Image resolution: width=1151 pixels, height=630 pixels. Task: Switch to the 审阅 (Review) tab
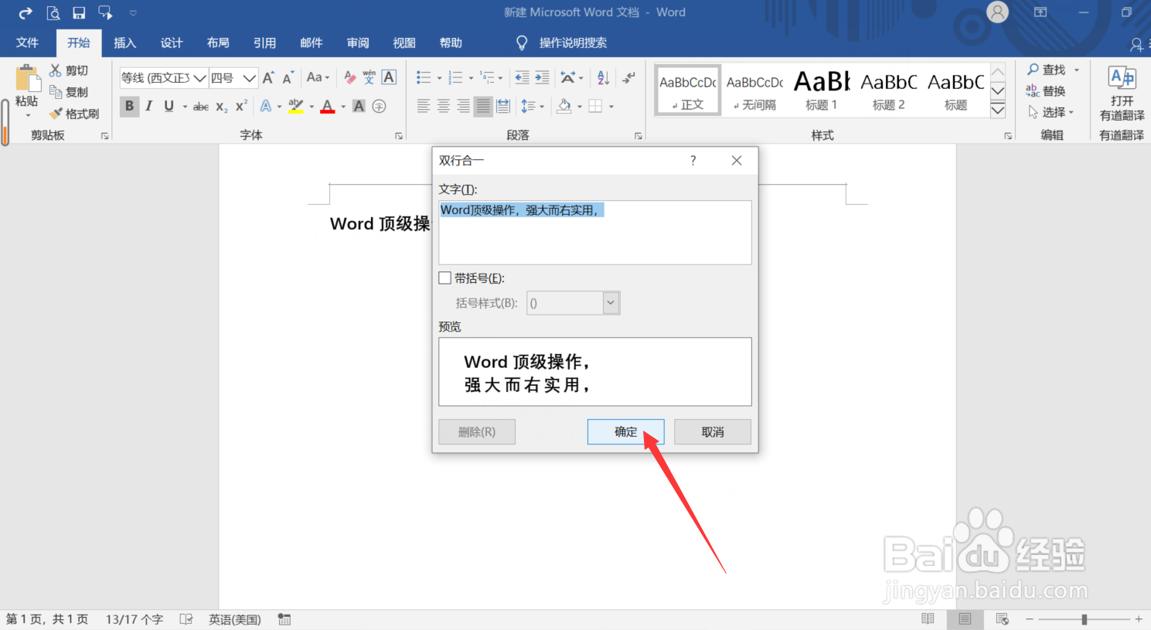pos(358,43)
